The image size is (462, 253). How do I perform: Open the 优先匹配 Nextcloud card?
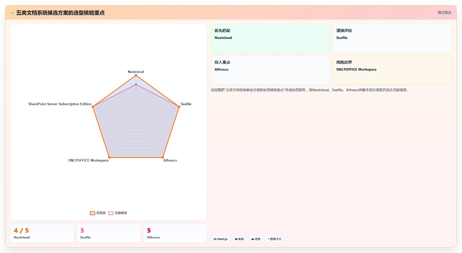click(x=270, y=38)
